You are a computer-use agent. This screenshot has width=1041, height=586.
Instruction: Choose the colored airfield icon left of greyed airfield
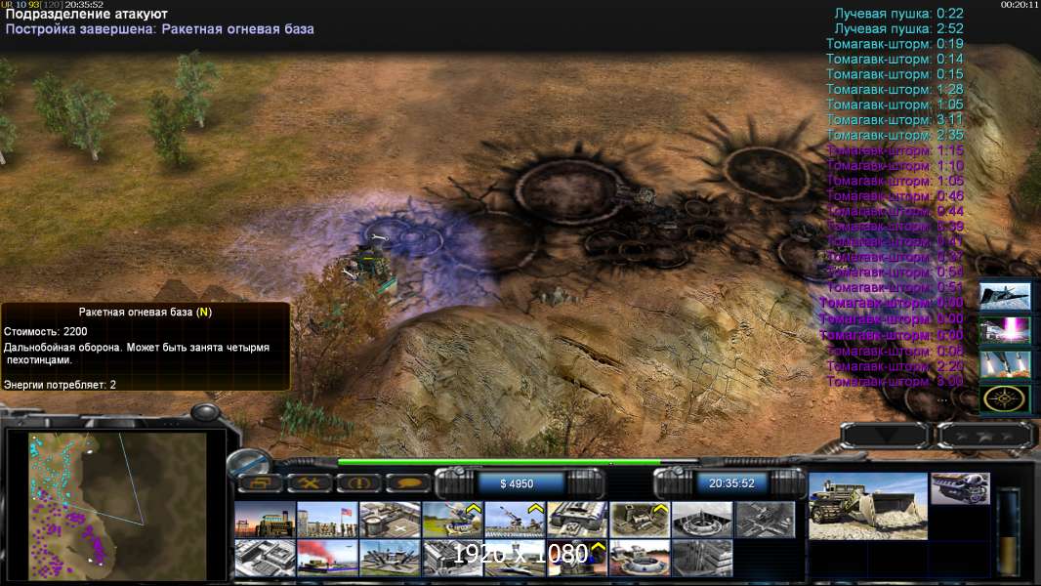pos(390,558)
